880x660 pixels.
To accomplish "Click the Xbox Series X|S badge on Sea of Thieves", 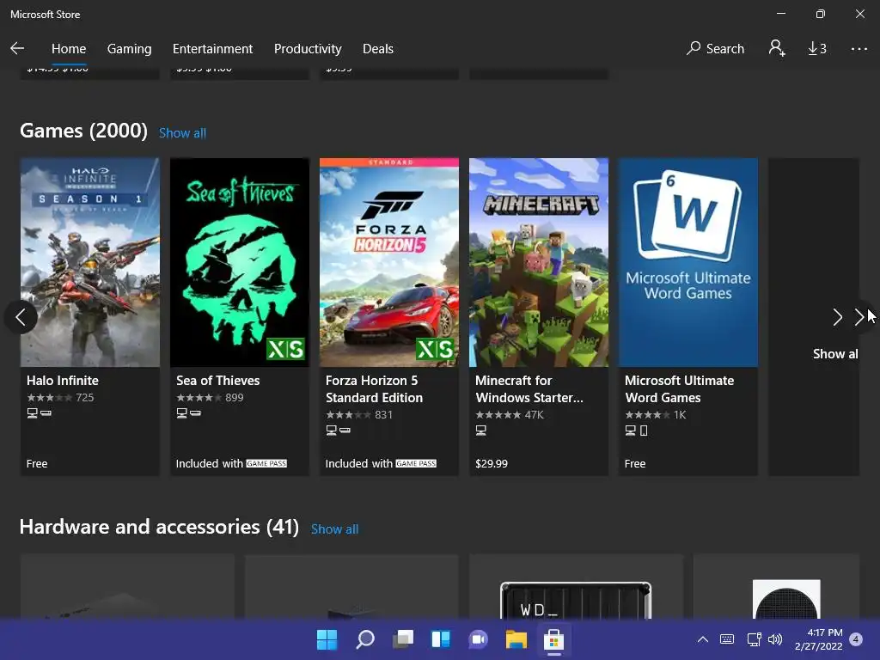I will pos(285,349).
